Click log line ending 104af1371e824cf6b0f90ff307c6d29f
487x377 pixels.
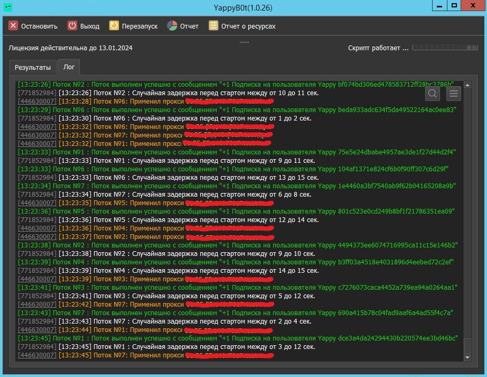[x=233, y=169]
